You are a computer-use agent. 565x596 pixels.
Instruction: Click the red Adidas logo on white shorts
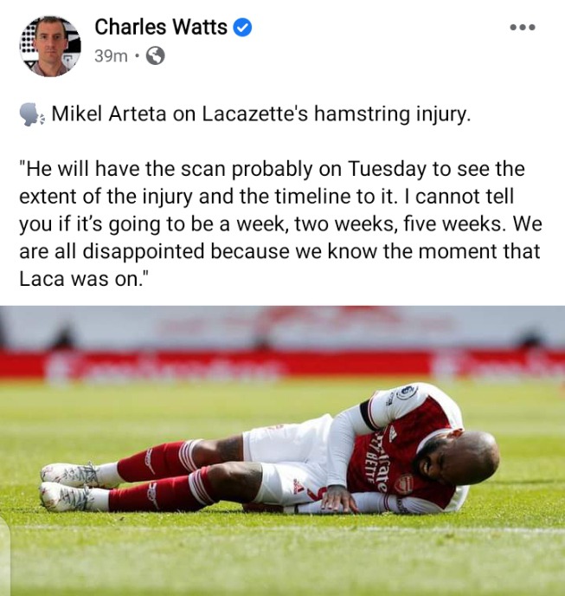tap(299, 486)
